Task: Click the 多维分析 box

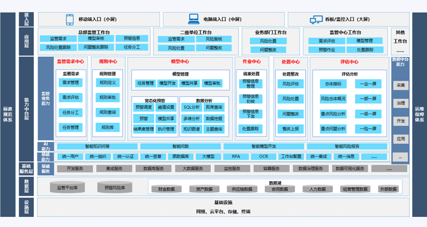Action: (x=192, y=119)
